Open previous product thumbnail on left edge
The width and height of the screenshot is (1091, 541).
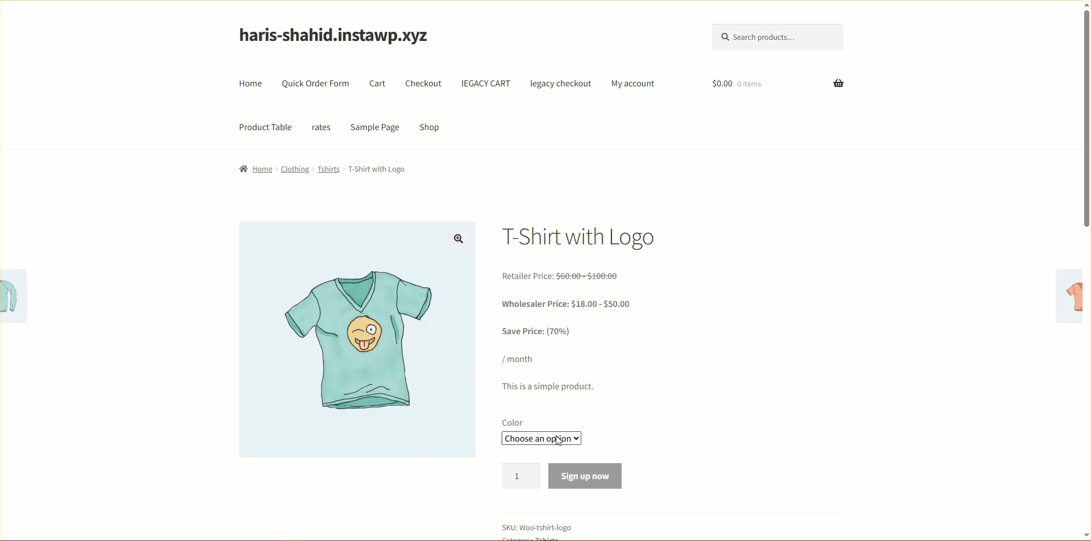click(13, 296)
